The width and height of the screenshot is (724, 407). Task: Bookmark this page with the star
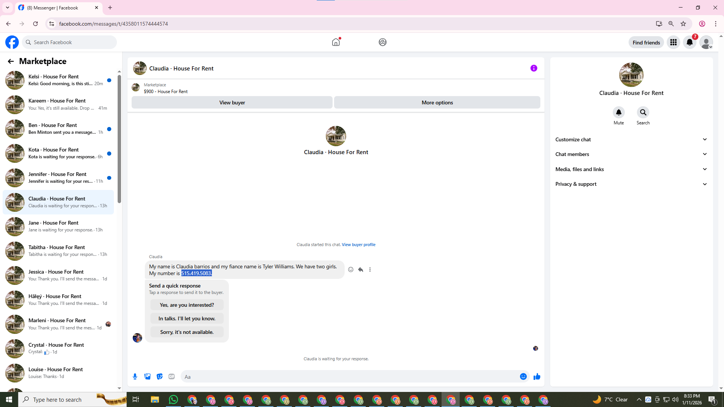point(683,24)
